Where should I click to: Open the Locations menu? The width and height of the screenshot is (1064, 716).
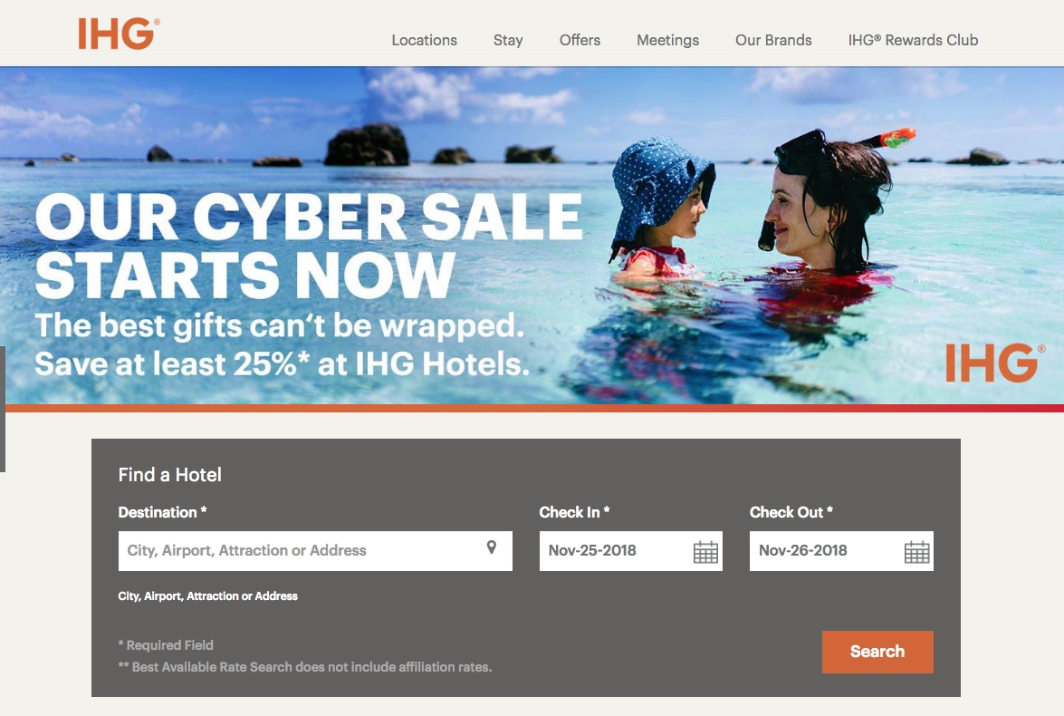[424, 40]
